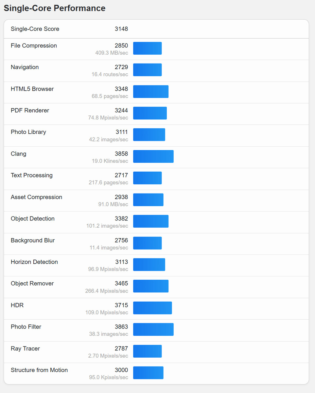Select the File Compression row label
This screenshot has width=315, height=393.
[34, 46]
